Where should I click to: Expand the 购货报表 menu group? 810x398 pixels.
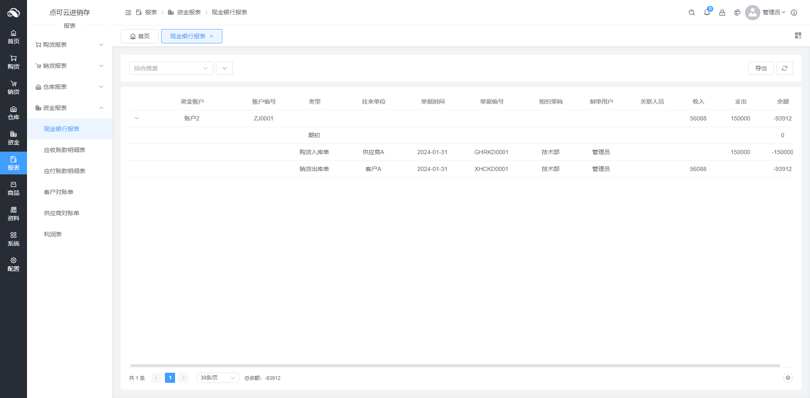pyautogui.click(x=70, y=45)
